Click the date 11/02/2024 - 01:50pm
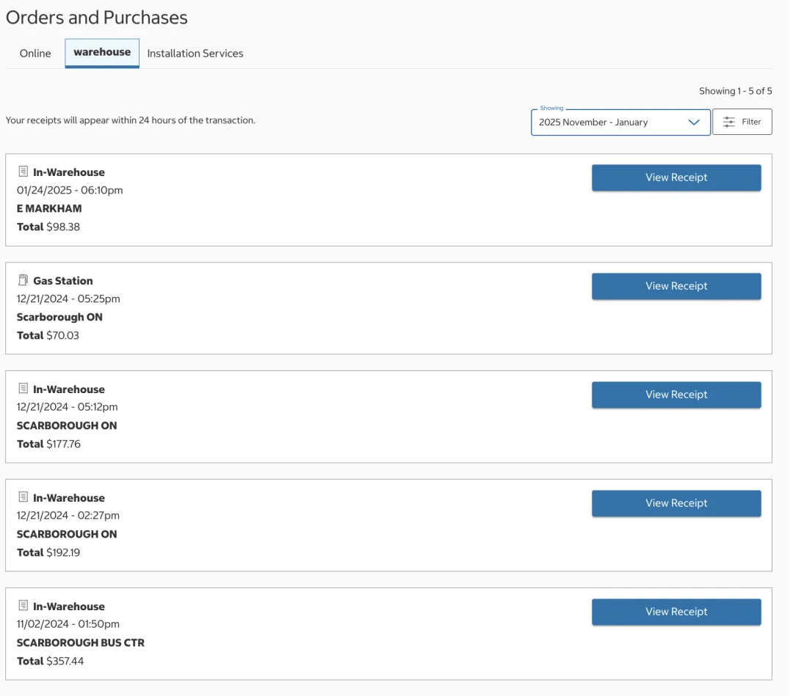Screen dimensions: 793x696 click(68, 624)
